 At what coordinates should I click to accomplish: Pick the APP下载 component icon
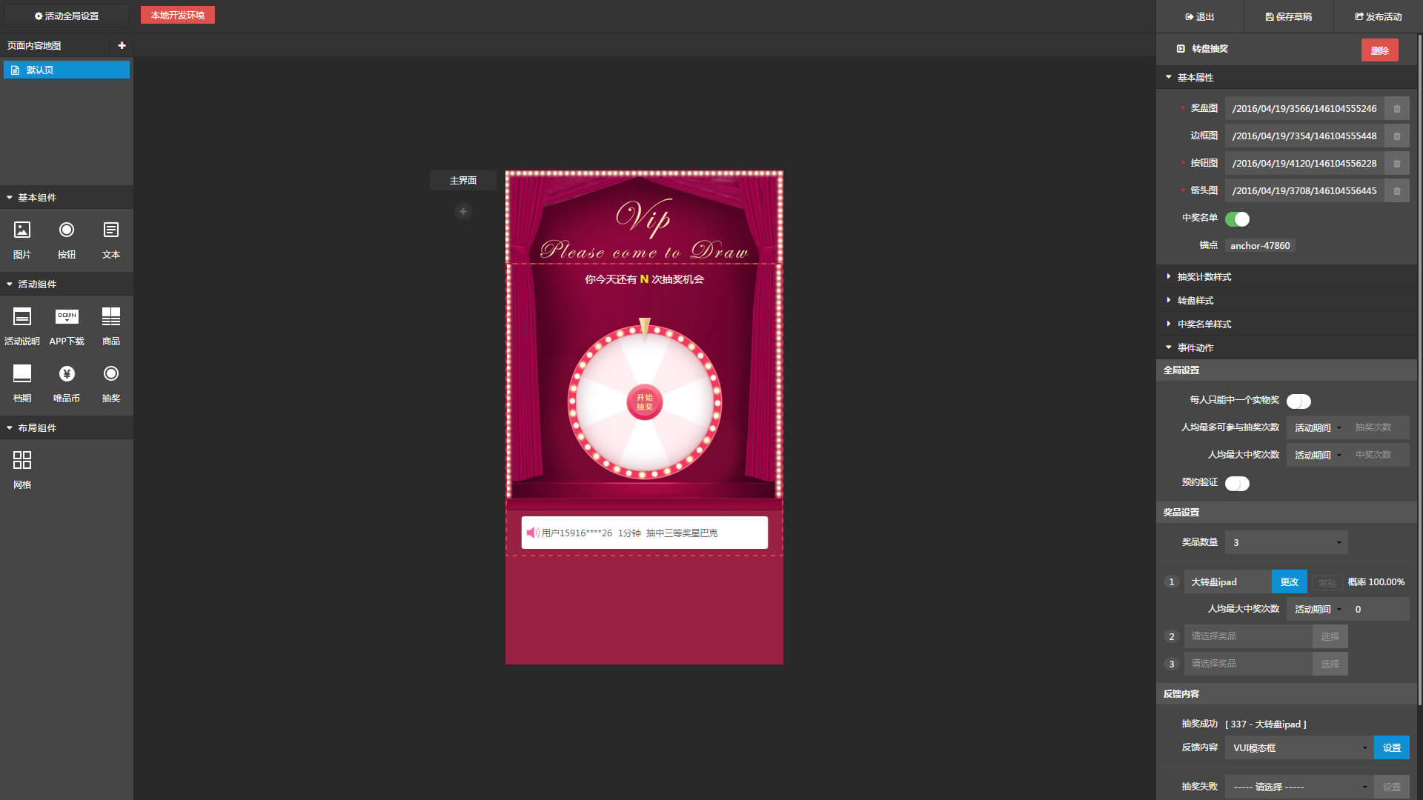pyautogui.click(x=67, y=317)
